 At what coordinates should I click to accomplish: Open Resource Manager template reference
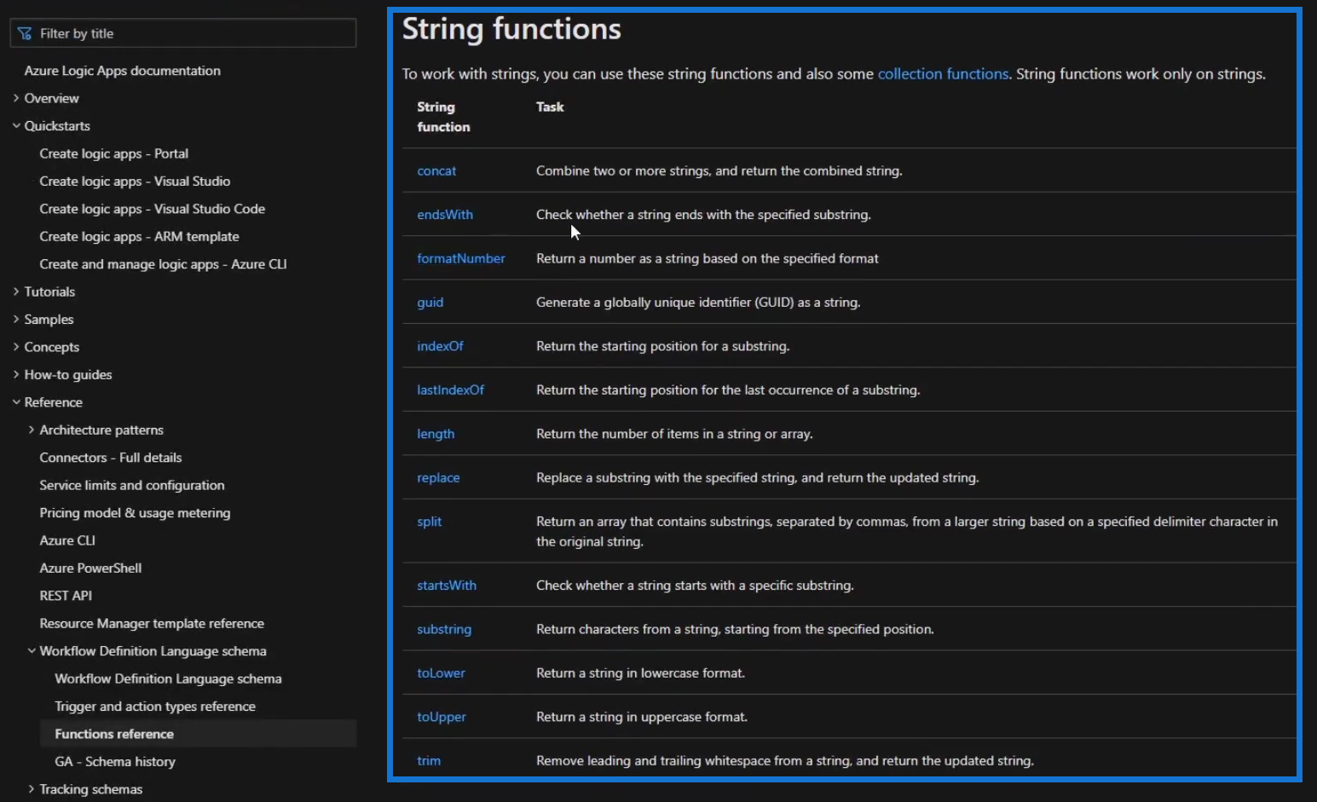[x=152, y=624]
